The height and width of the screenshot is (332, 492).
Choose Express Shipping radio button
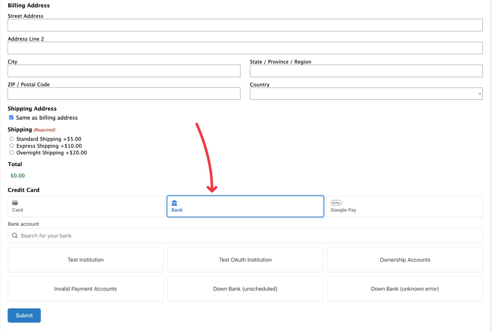tap(11, 145)
